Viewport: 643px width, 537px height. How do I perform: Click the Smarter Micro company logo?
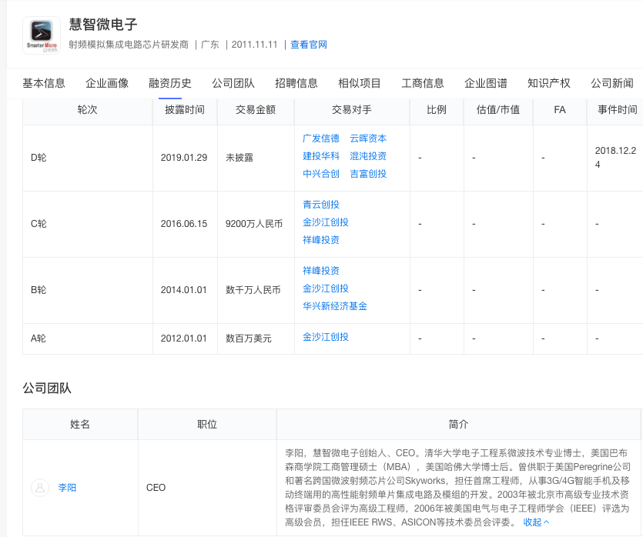pos(42,35)
